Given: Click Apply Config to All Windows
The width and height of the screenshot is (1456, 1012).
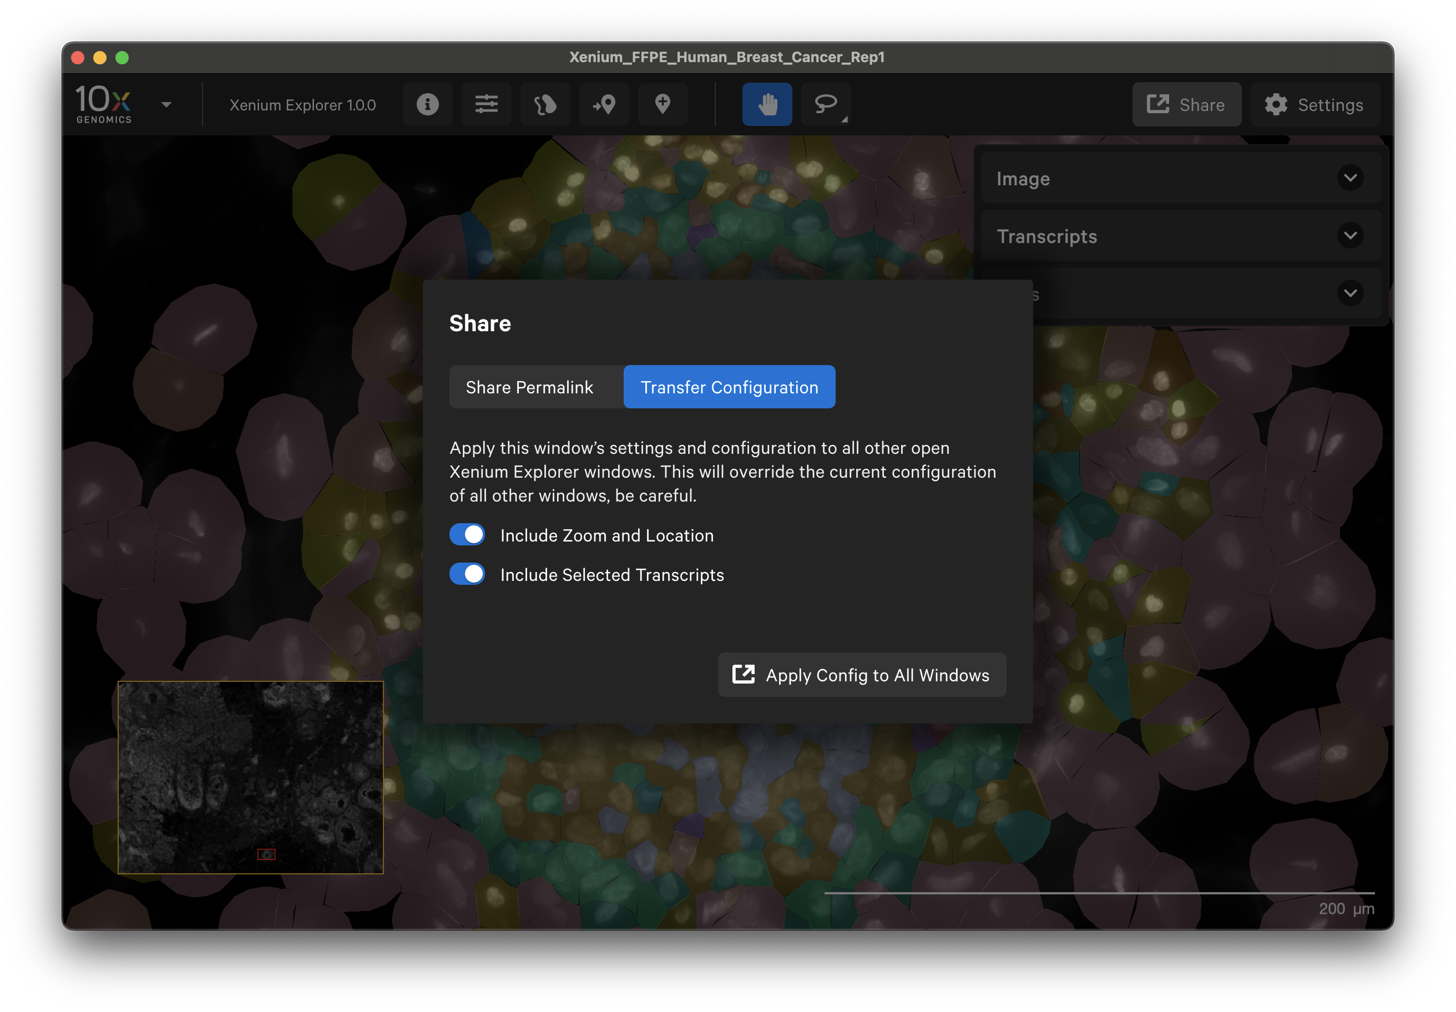Looking at the screenshot, I should [x=861, y=675].
